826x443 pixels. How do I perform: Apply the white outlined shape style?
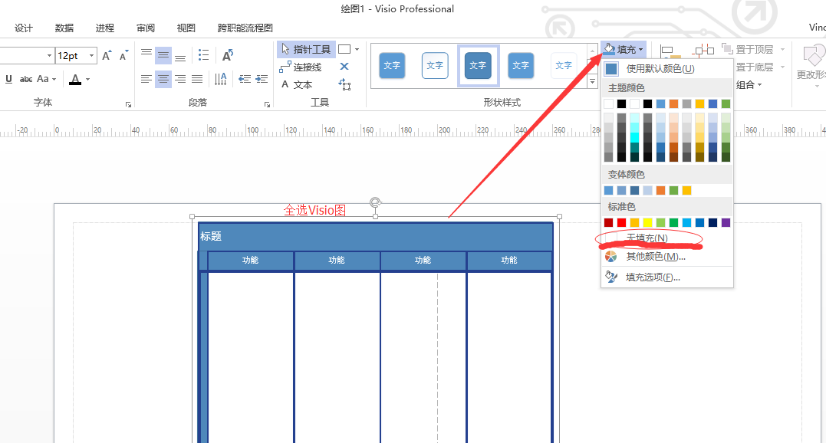click(435, 65)
